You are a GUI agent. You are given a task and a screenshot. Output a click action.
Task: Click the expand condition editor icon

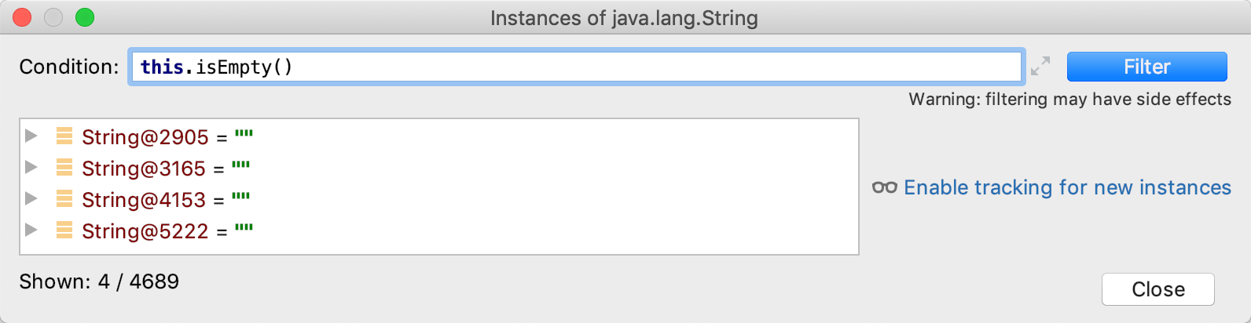(1040, 67)
